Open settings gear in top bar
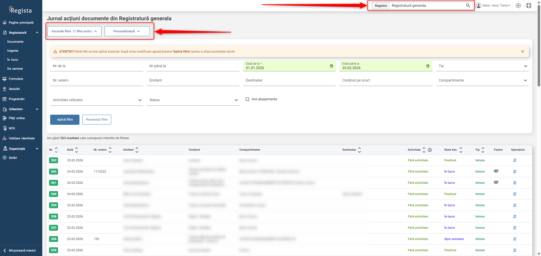Screen dimensions: 541x256 518,5
